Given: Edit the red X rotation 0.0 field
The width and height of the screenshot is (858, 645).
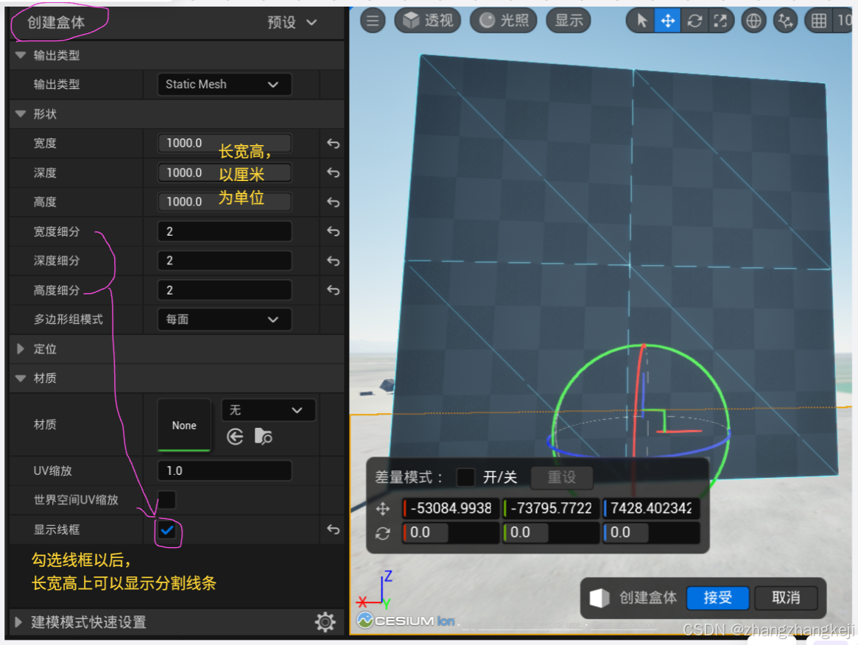Looking at the screenshot, I should point(450,532).
